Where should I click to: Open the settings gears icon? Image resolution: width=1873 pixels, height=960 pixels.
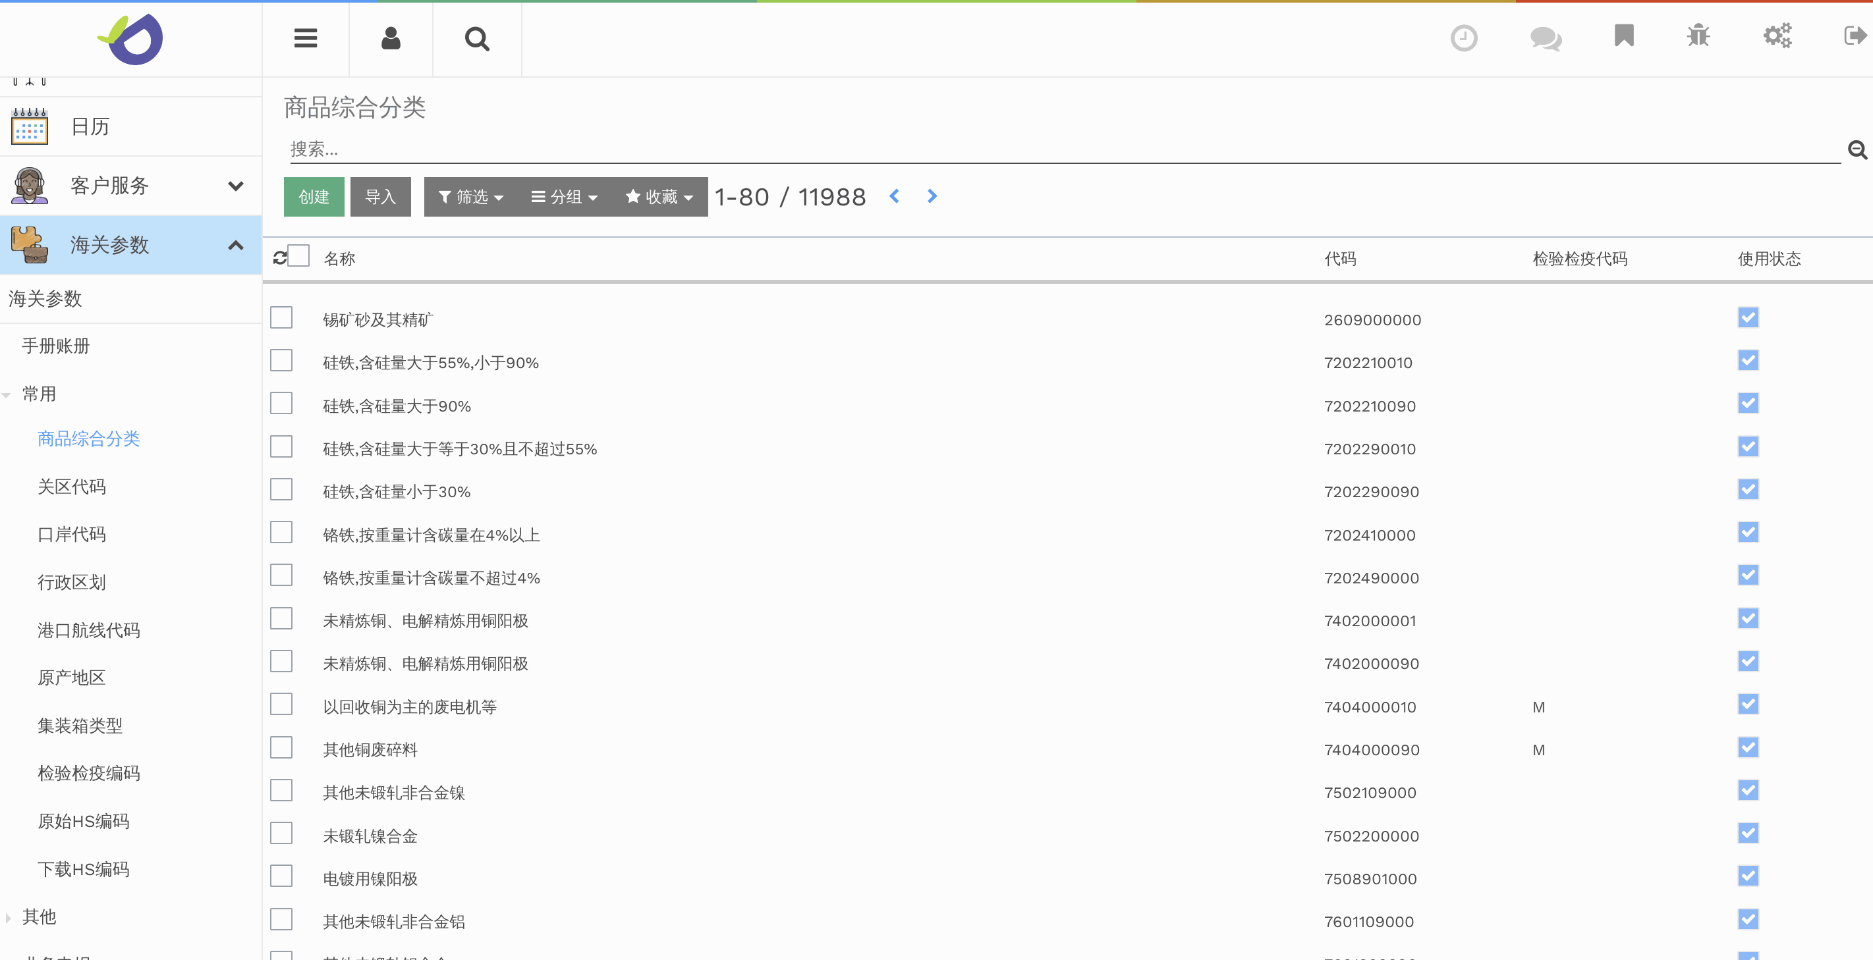(1777, 36)
